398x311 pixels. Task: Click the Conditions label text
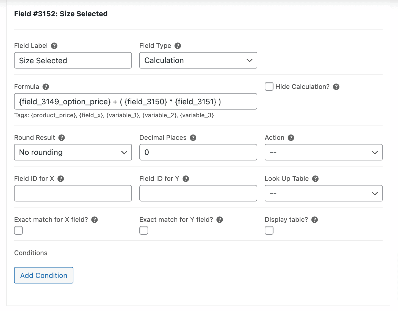click(31, 253)
